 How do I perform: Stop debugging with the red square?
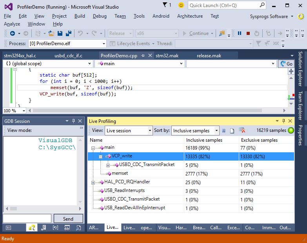point(248,33)
